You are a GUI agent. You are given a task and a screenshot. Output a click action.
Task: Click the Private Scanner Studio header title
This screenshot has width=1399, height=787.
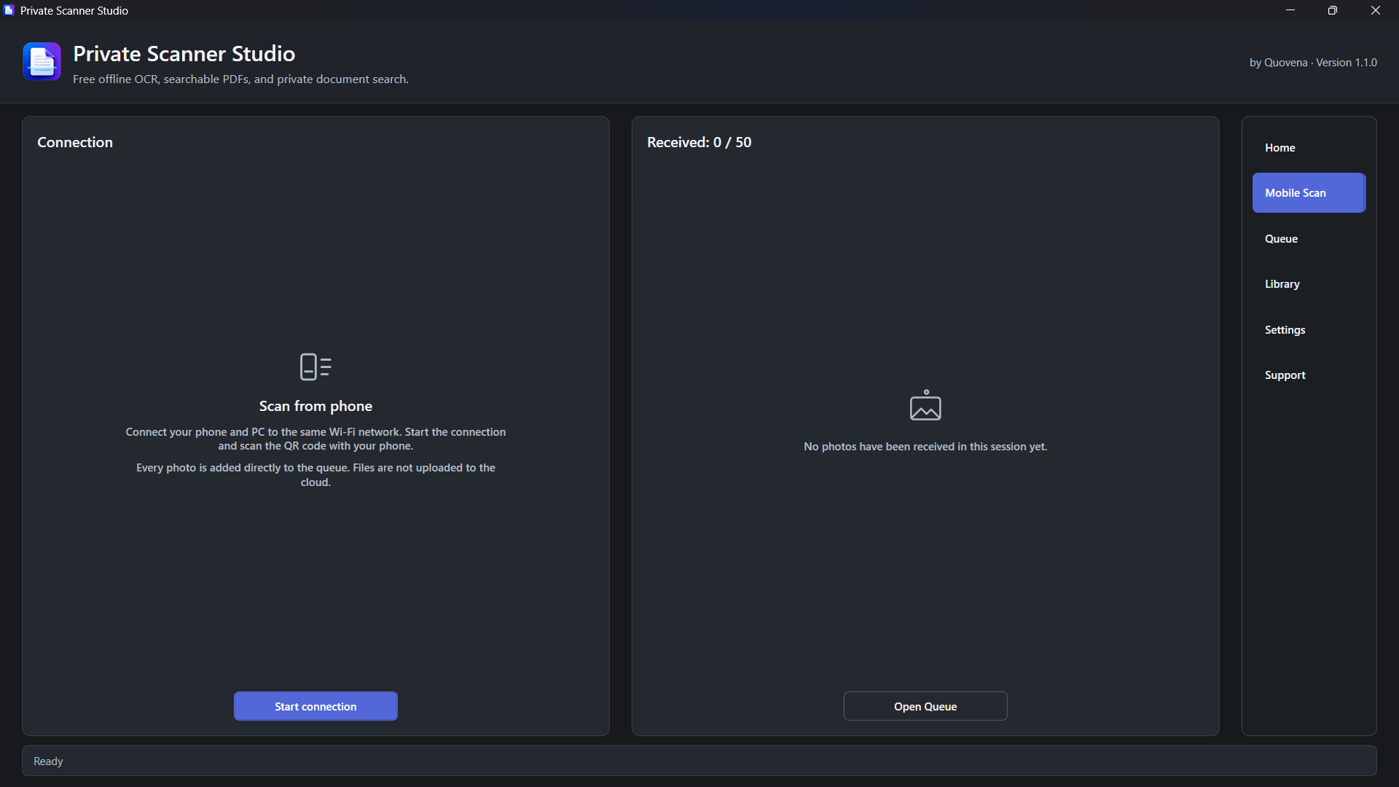pos(184,53)
